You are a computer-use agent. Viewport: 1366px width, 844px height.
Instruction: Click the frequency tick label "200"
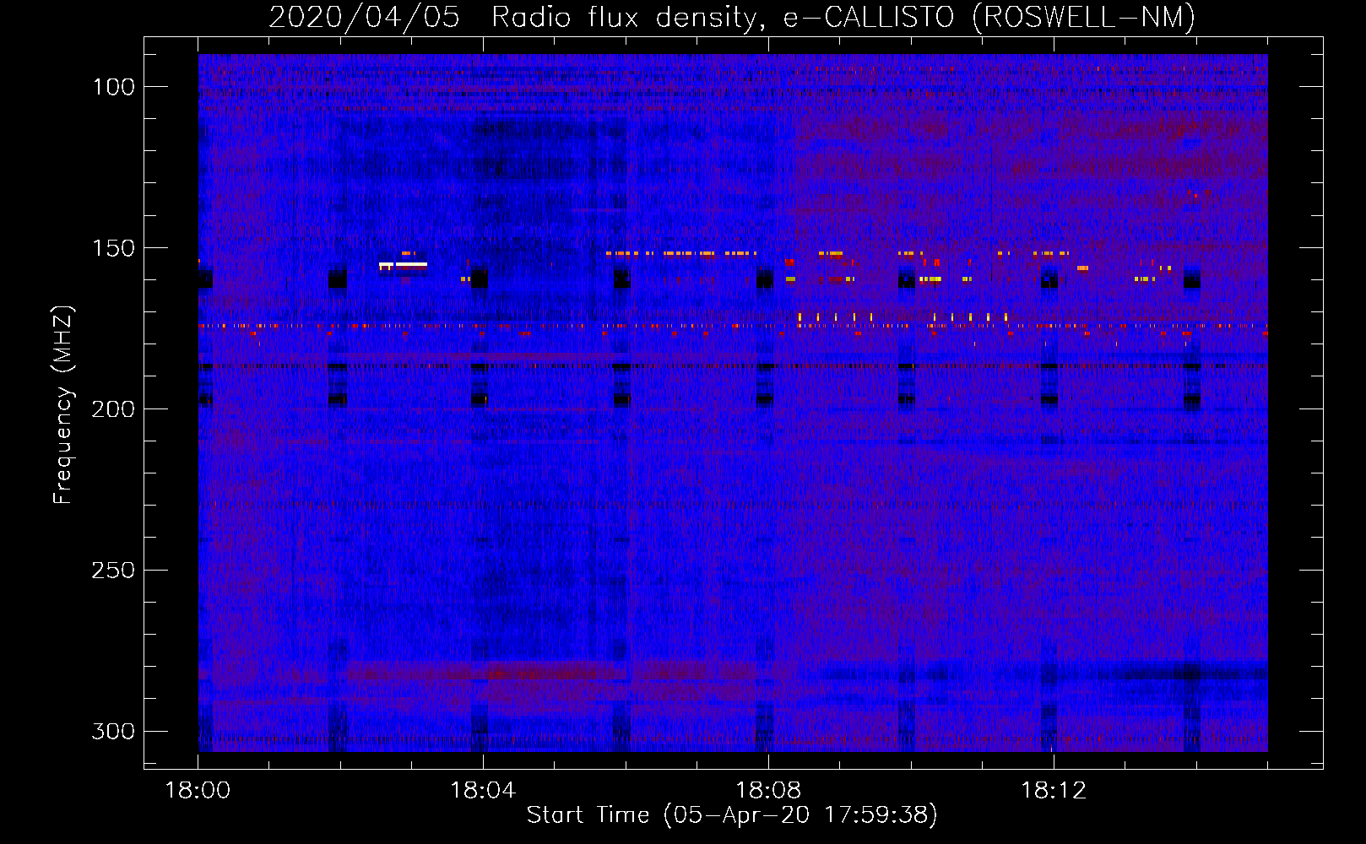click(x=113, y=409)
